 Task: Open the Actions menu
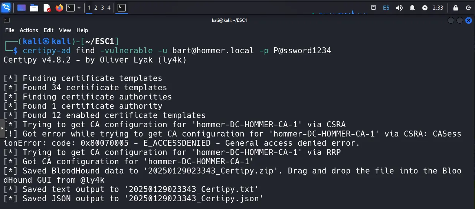29,30
